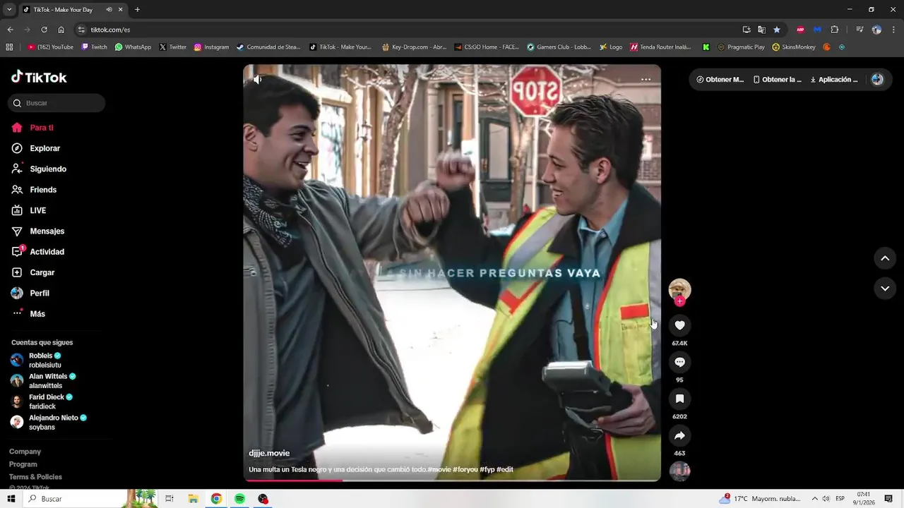Open Perfil page from sidebar
The image size is (904, 508).
[30, 293]
